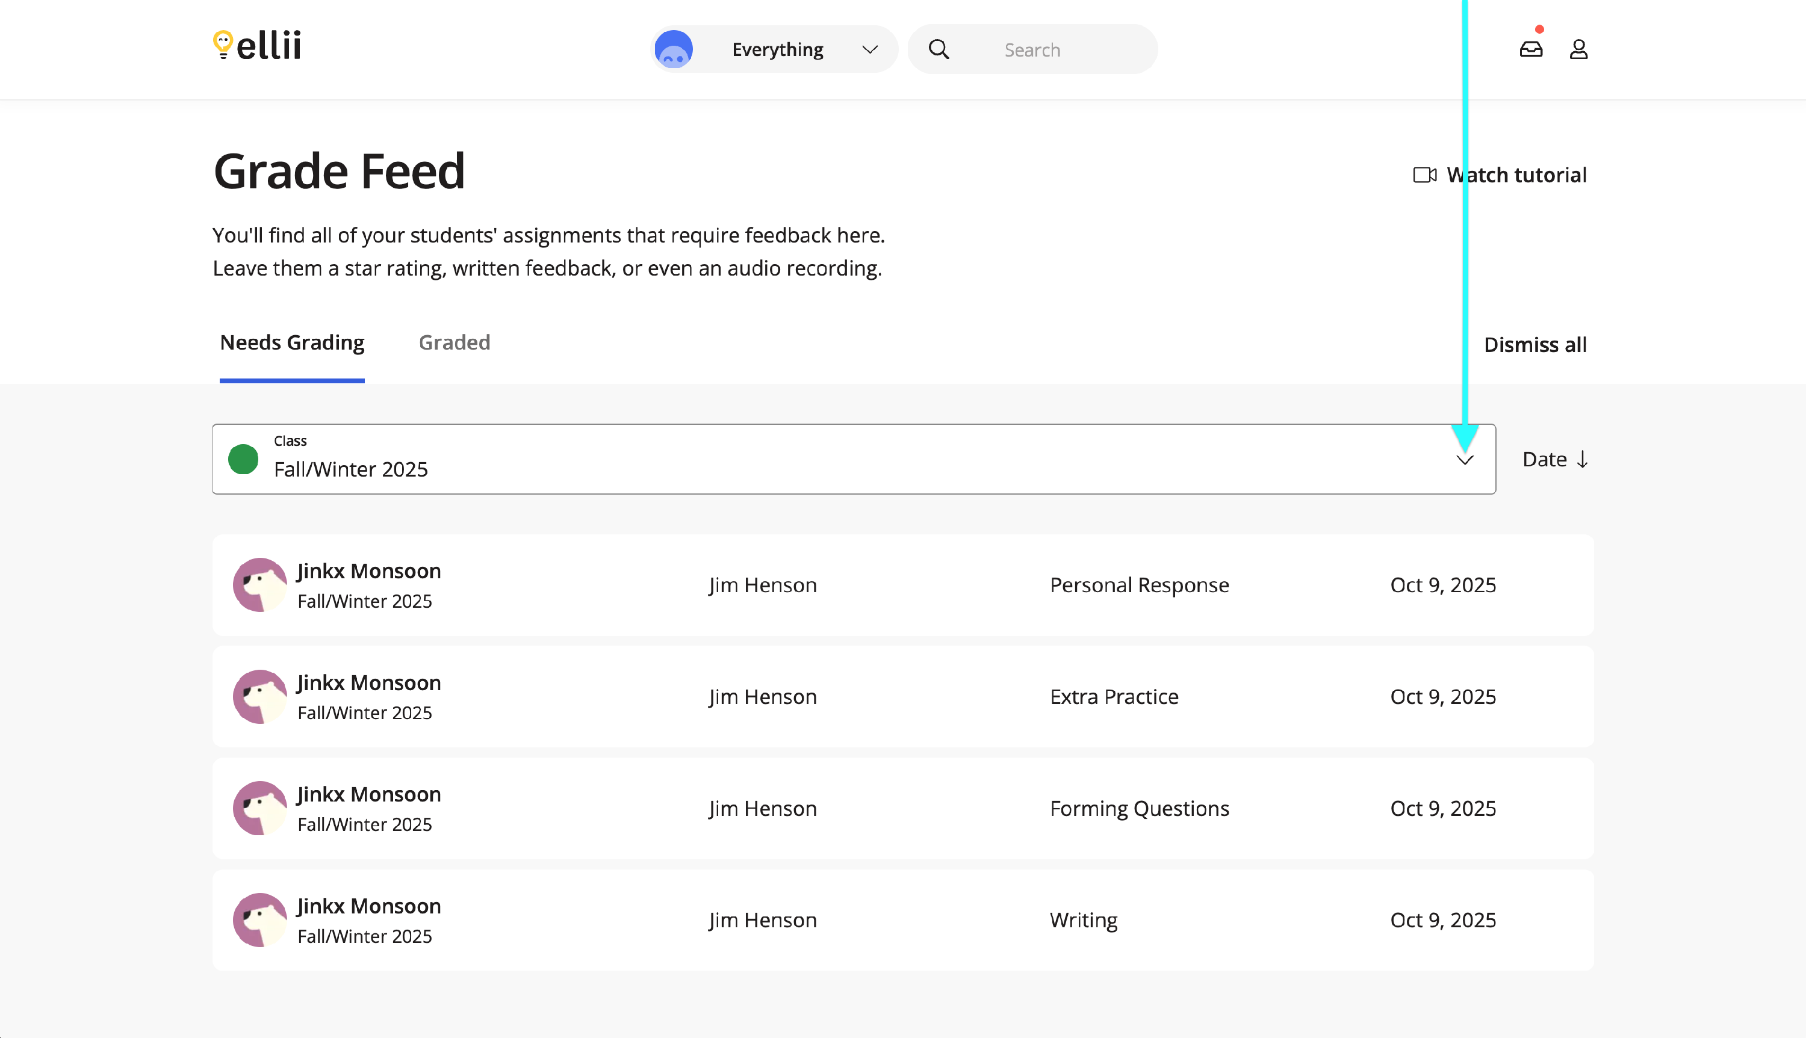The height and width of the screenshot is (1038, 1806).
Task: Click Jinkx Monsoon avatar in Extra Practice row
Action: [x=259, y=697]
